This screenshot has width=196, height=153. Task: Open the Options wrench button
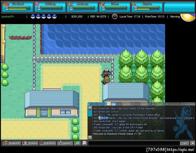[x=65, y=143]
